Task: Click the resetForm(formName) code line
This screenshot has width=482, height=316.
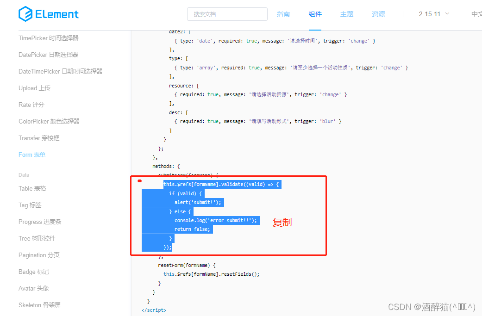Action: pyautogui.click(x=187, y=265)
